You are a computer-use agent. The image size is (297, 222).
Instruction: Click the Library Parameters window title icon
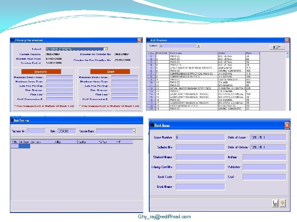13,40
